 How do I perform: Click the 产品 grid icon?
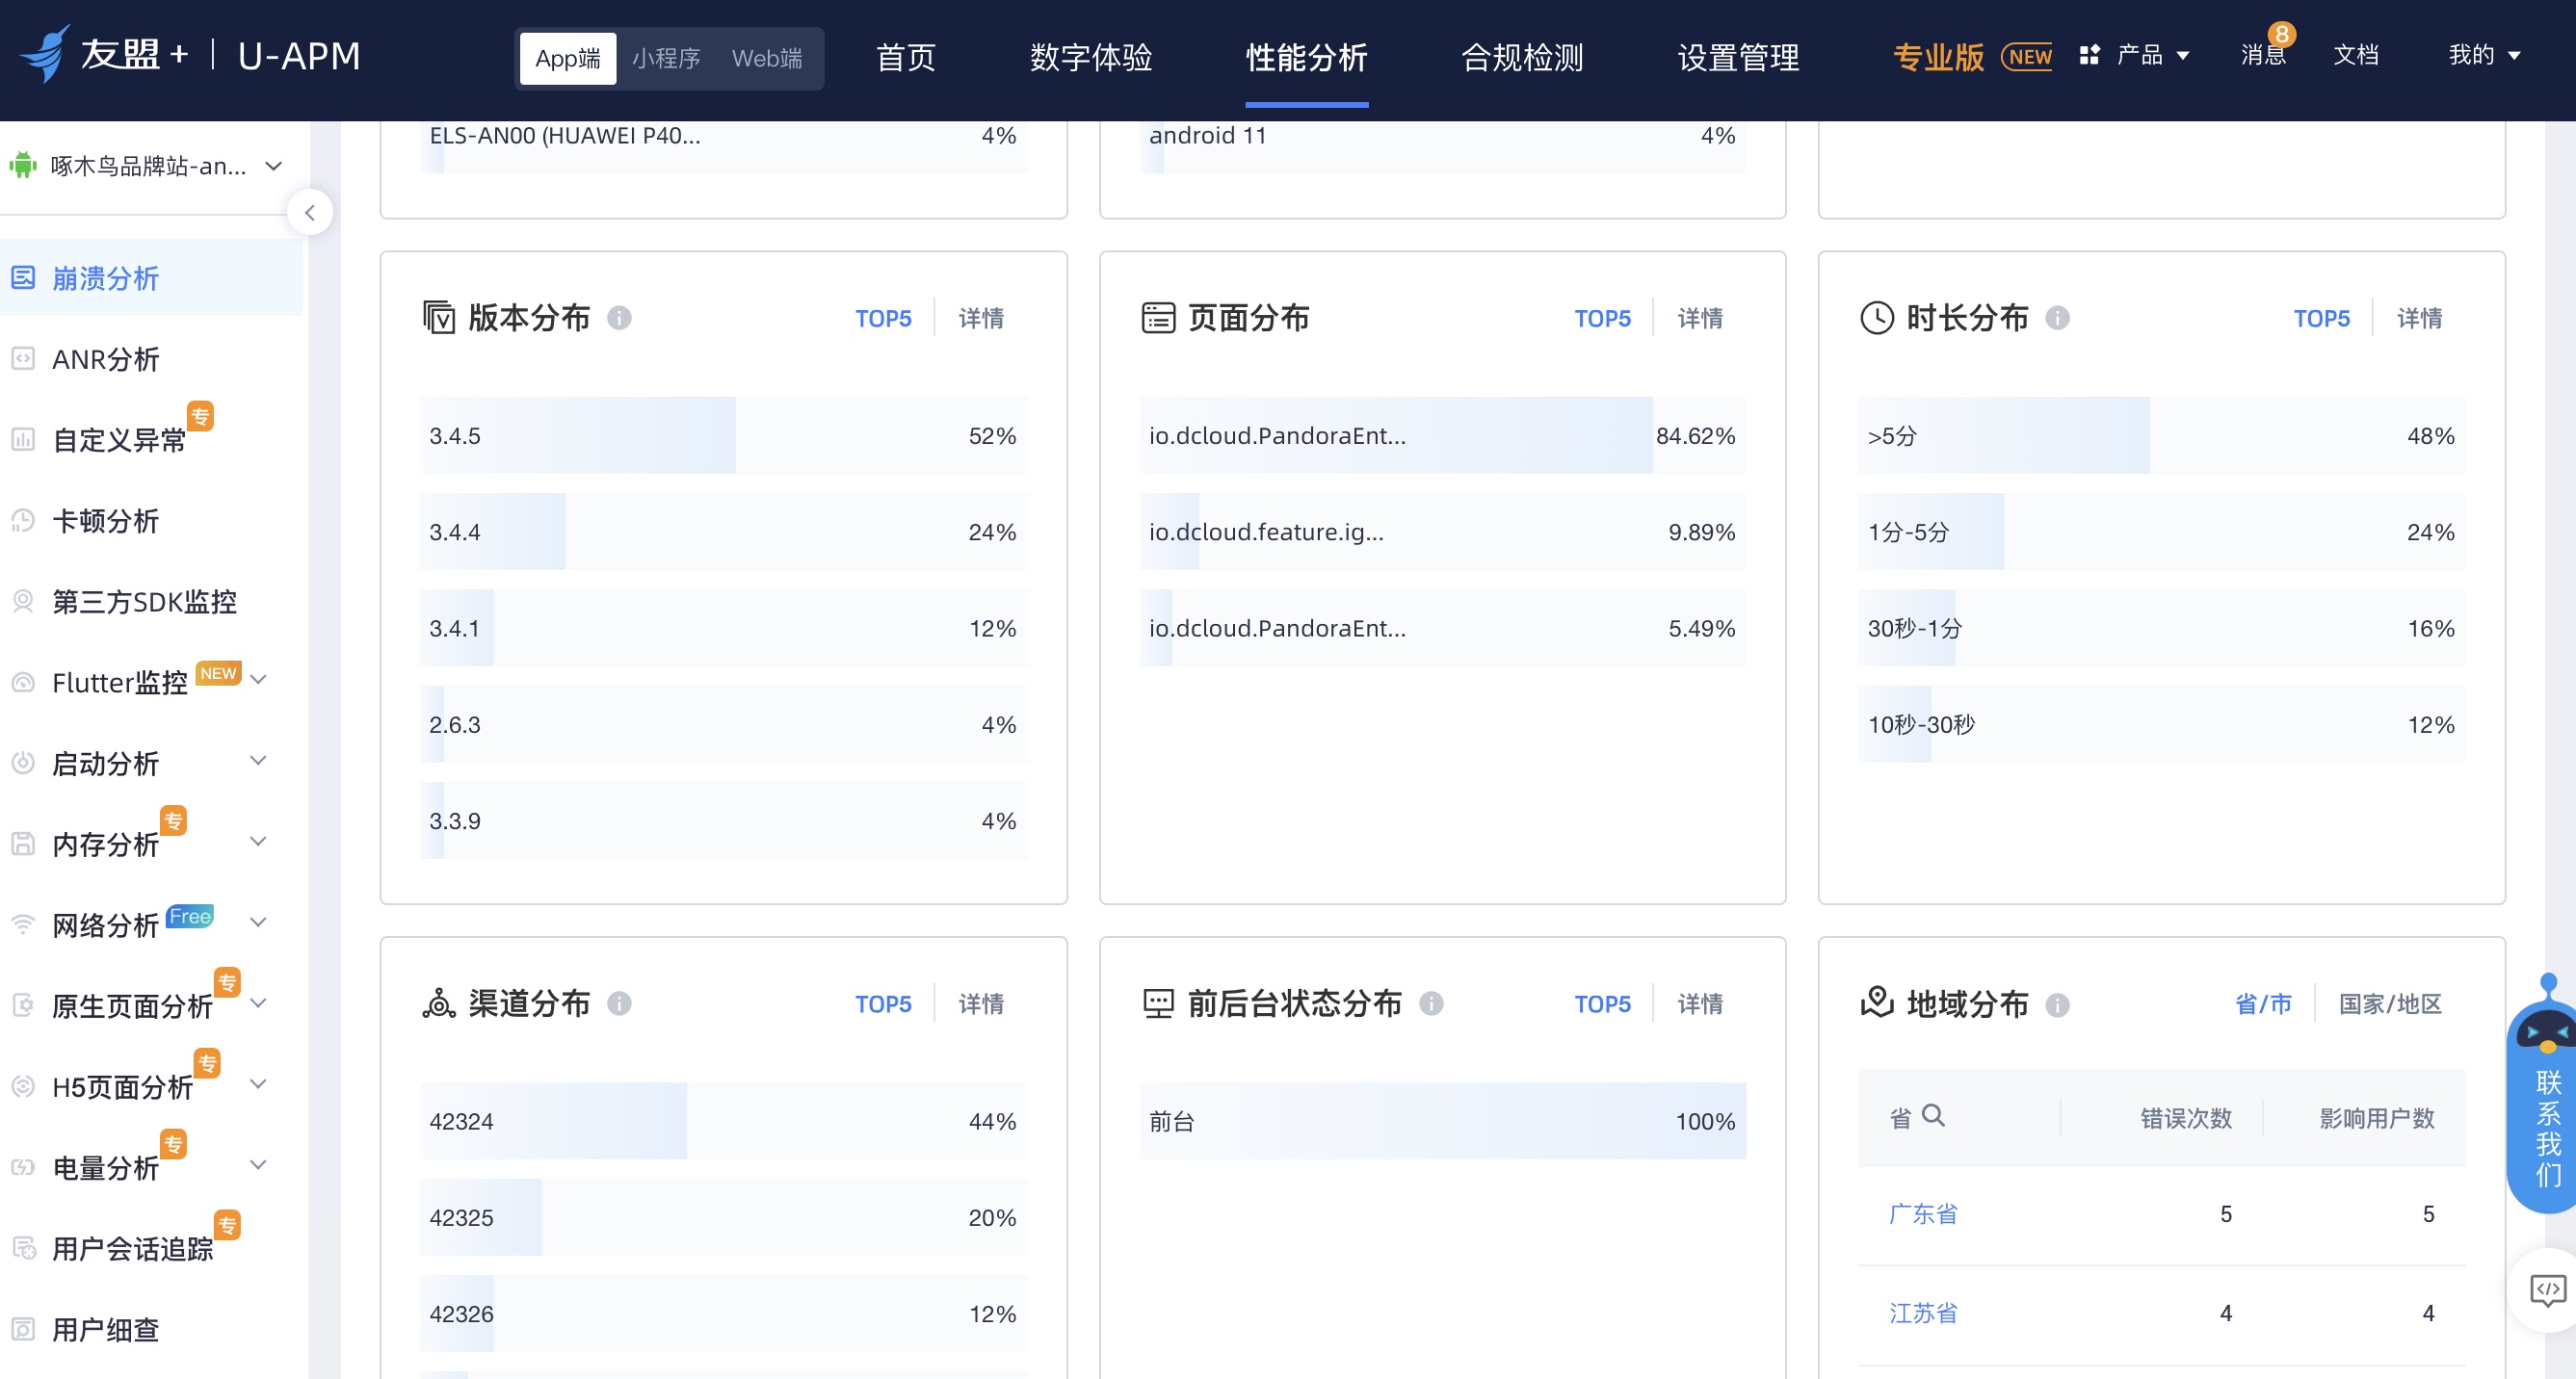pos(2089,55)
